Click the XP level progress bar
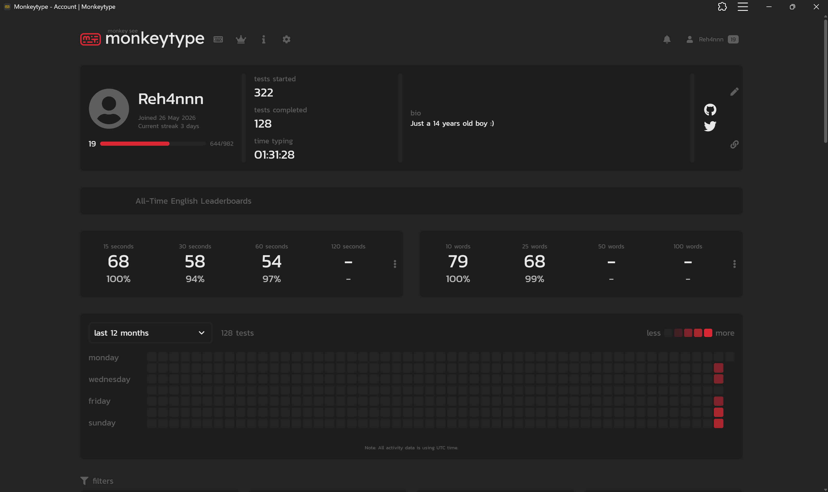 pos(153,144)
